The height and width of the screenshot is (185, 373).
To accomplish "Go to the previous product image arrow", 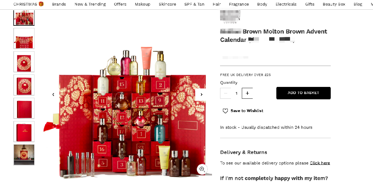I will pos(53,95).
